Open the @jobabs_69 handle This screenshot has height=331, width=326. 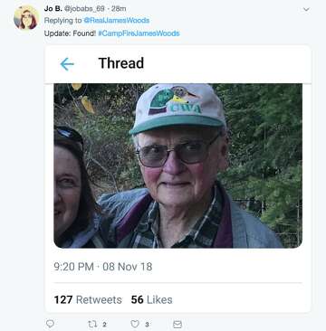[x=84, y=8]
